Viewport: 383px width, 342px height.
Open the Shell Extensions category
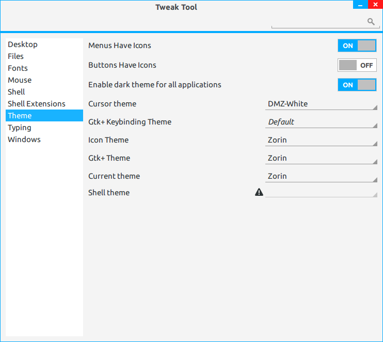coord(37,104)
